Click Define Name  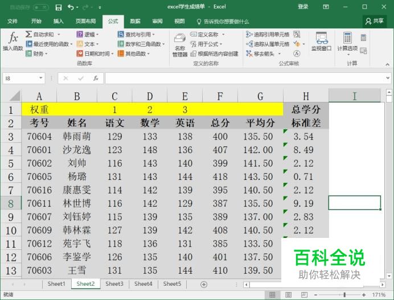click(204, 34)
